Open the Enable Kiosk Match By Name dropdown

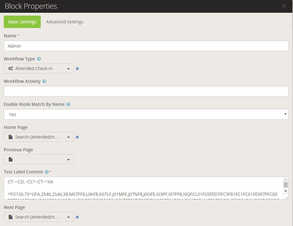(146, 114)
